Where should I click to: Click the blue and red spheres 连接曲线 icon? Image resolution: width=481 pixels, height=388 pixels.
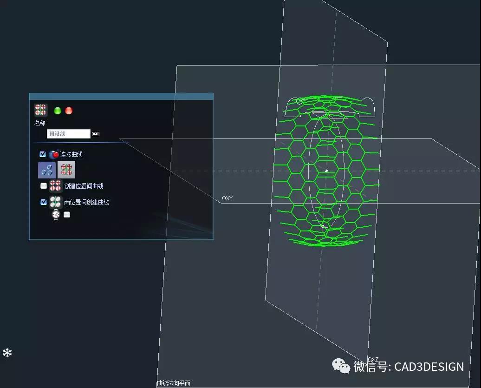[x=54, y=154]
